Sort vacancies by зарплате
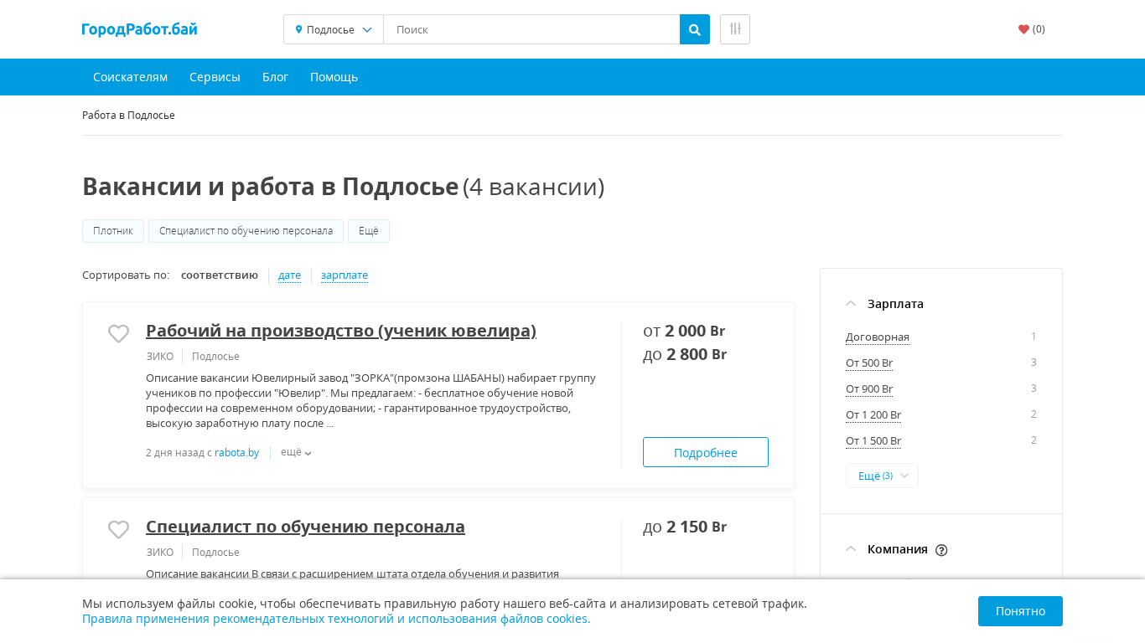1145x643 pixels. pos(344,275)
